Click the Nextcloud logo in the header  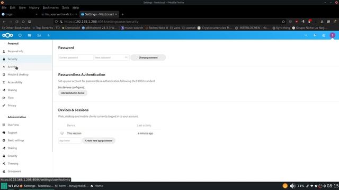7,35
